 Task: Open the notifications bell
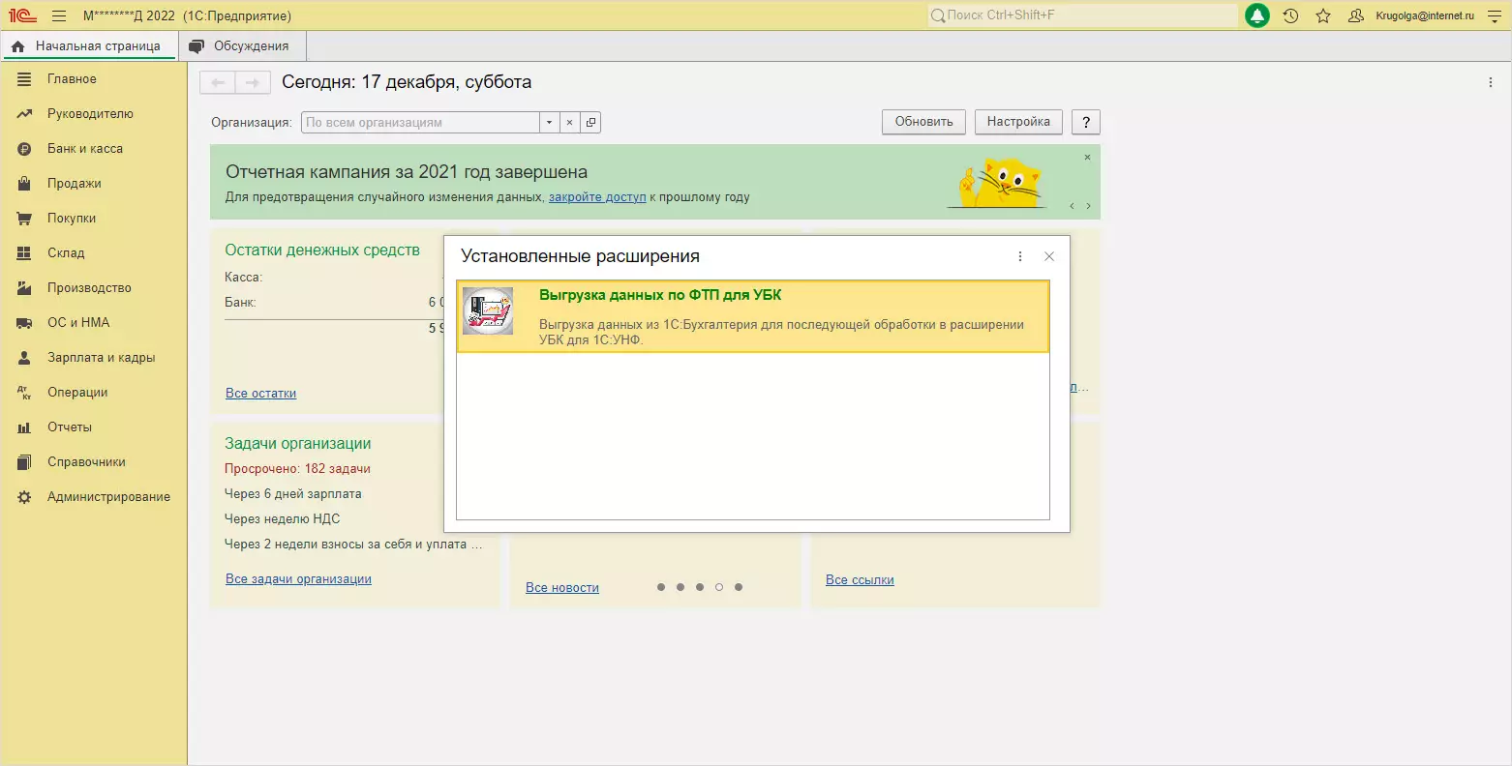coord(1257,15)
